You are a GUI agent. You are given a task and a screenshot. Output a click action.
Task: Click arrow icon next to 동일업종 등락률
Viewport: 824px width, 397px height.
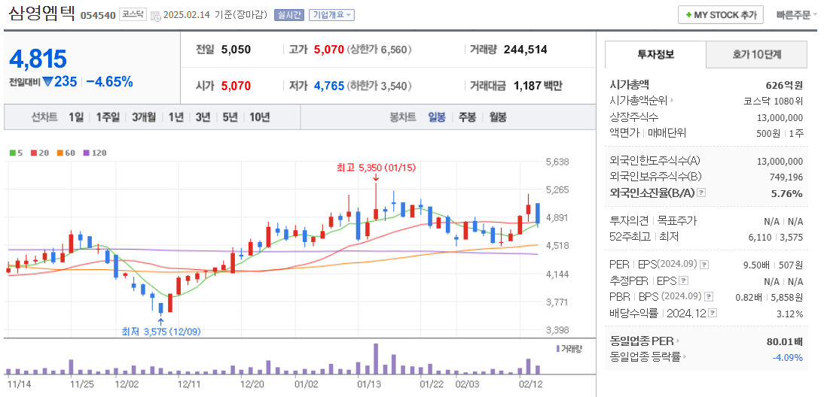click(685, 357)
